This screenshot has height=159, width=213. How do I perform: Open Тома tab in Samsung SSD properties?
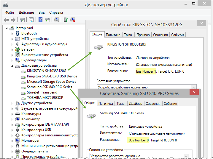120,104
